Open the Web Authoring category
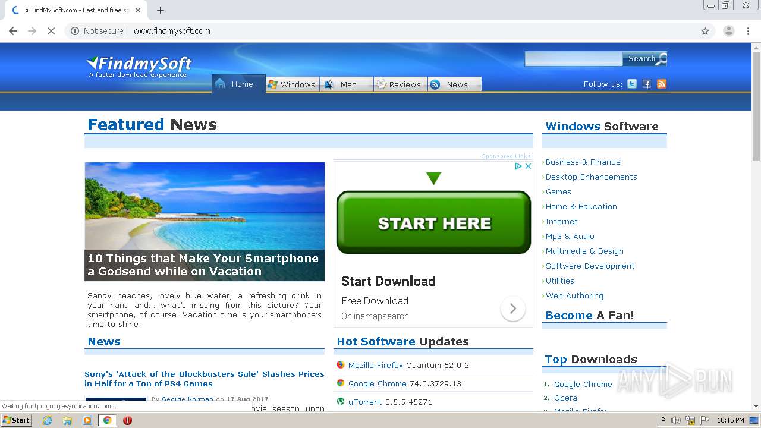 coord(574,295)
